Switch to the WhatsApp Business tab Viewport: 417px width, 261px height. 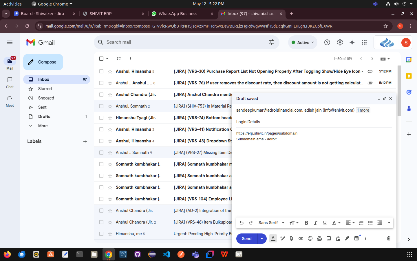tap(178, 14)
